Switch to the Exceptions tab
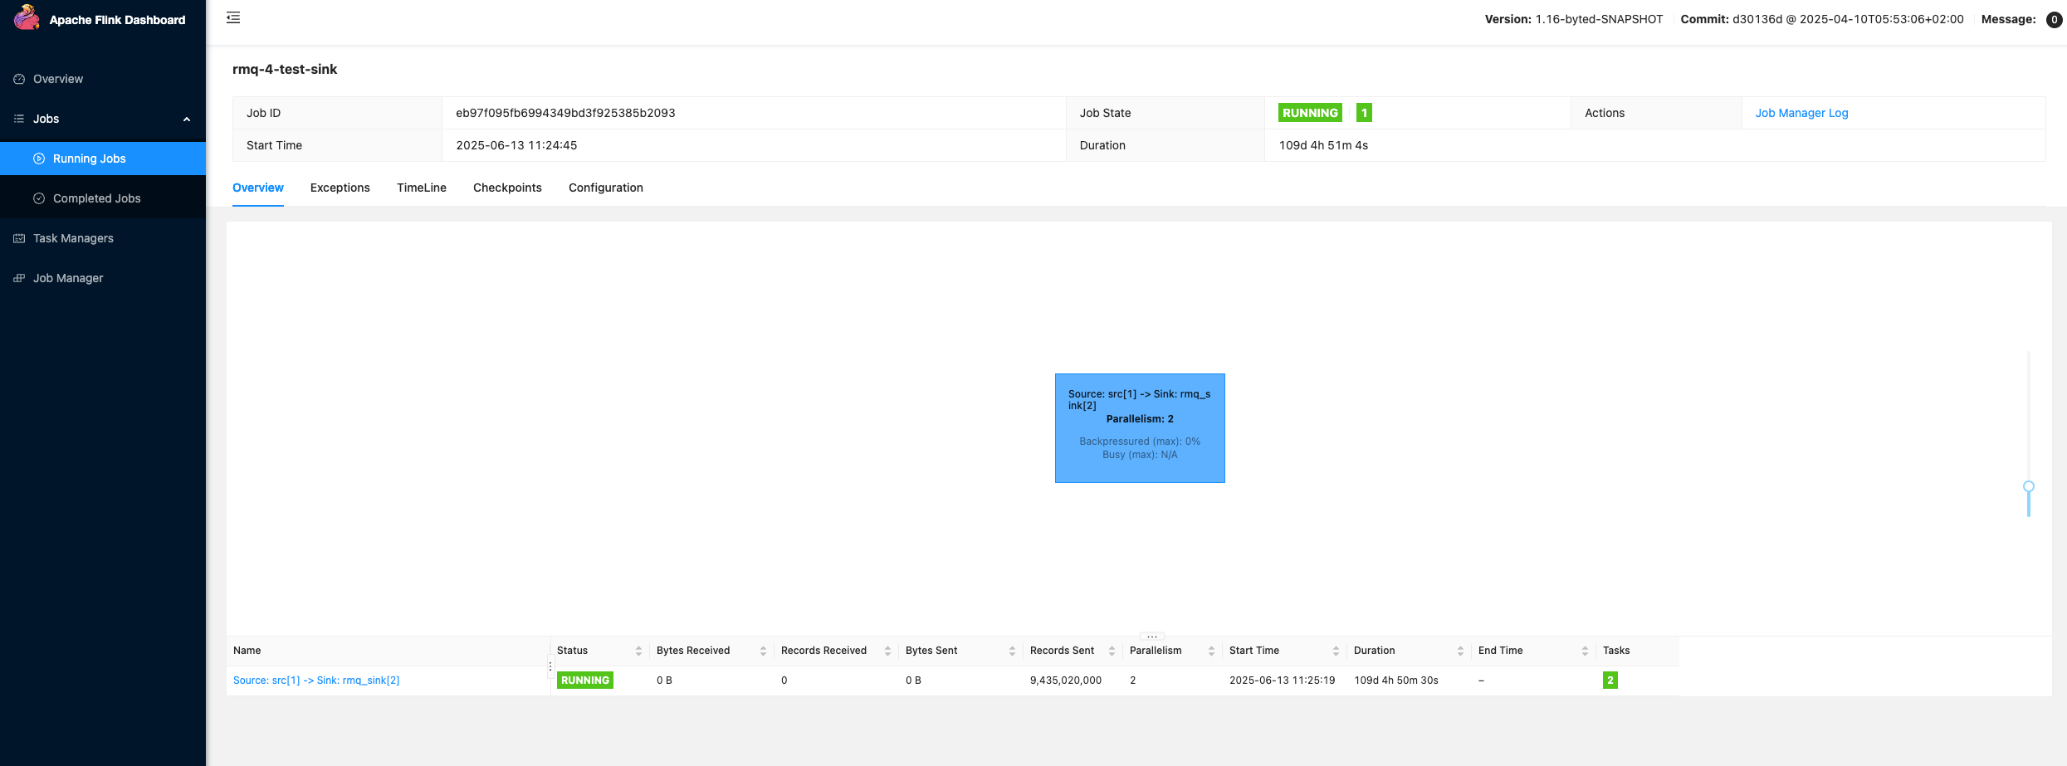This screenshot has width=2067, height=766. (x=340, y=188)
